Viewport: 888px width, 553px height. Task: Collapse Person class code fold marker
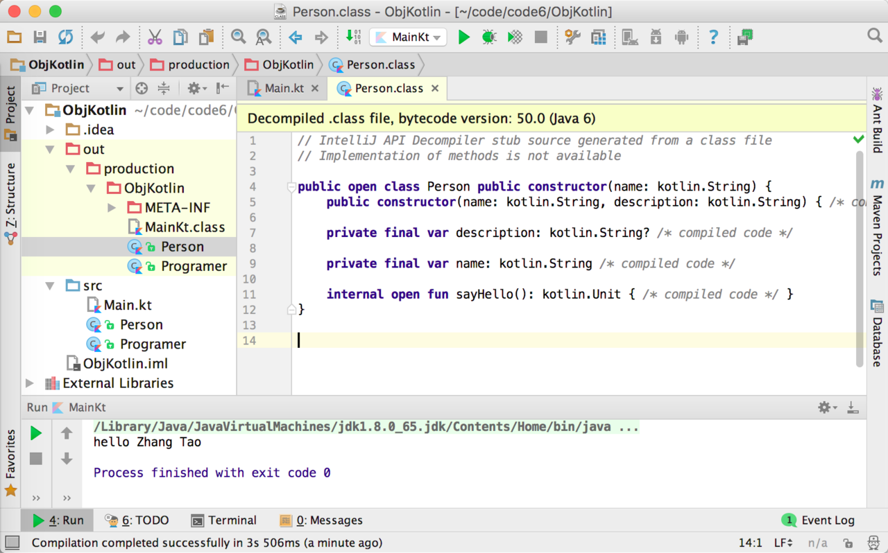click(291, 186)
